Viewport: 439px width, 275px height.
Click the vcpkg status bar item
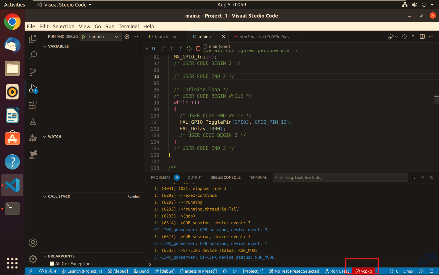coord(364,271)
